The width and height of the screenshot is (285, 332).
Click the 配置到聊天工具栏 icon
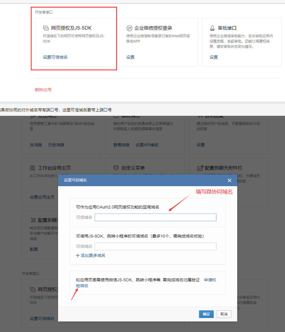(33, 220)
